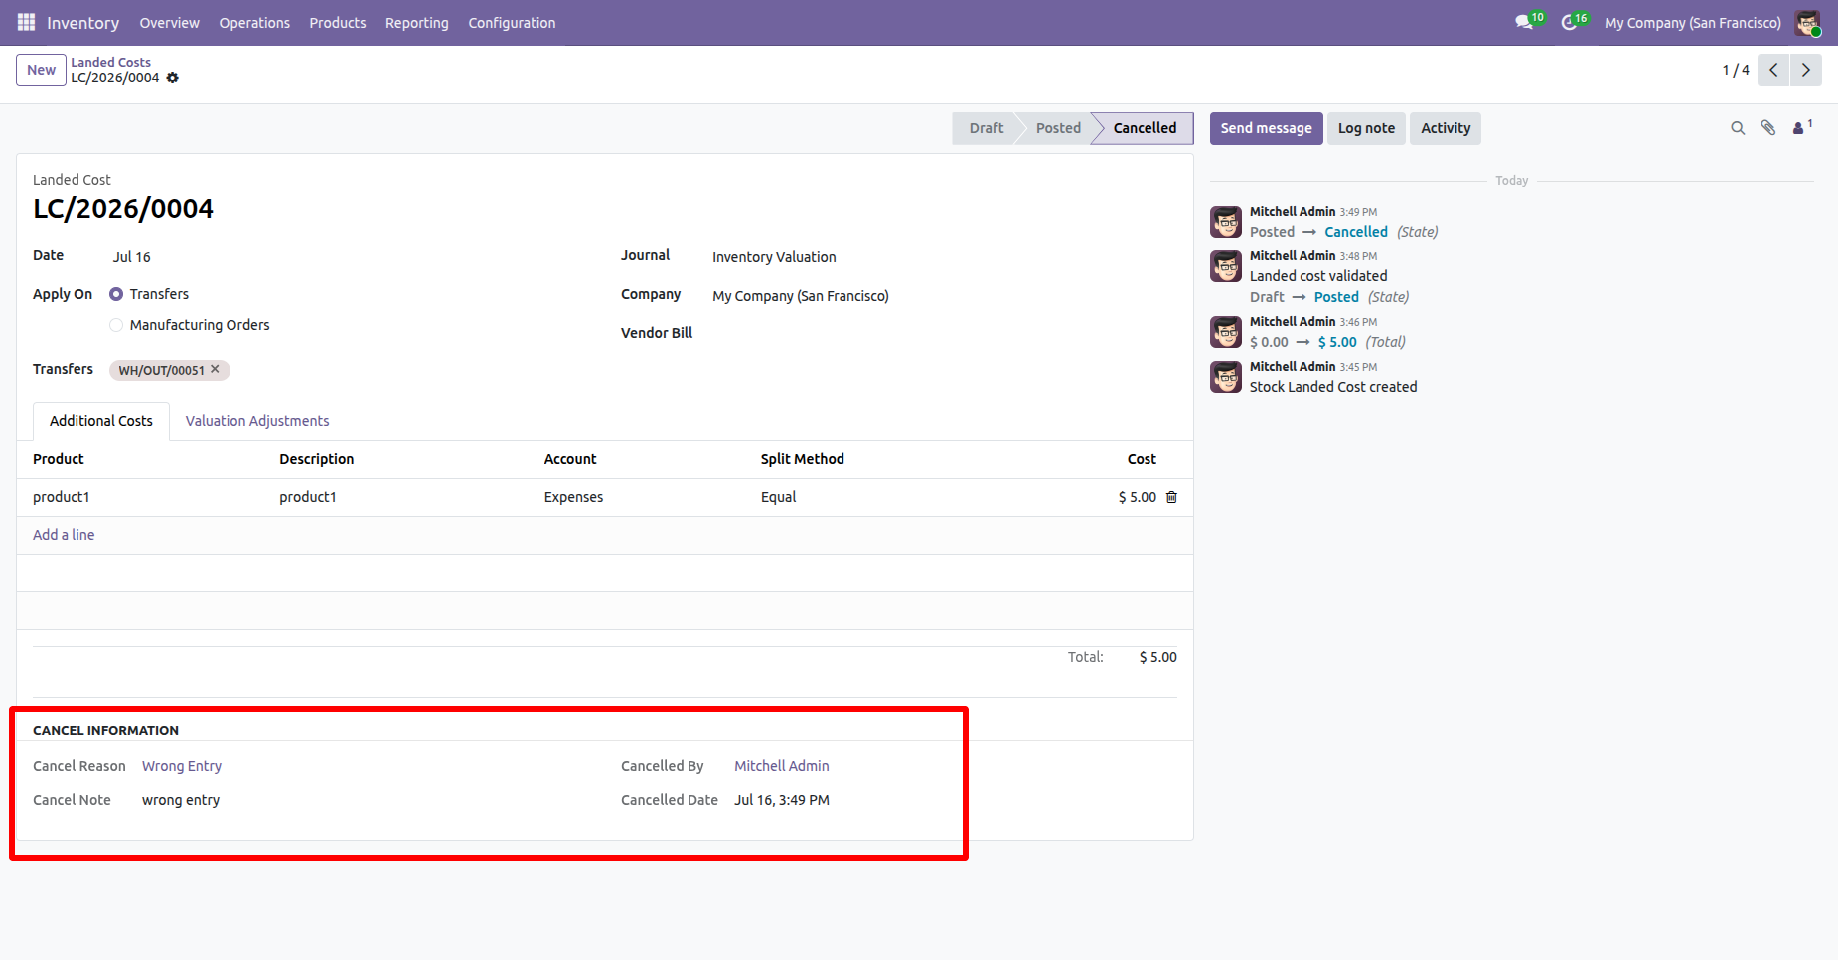
Task: Attach a file using the paperclip icon
Action: pyautogui.click(x=1768, y=128)
